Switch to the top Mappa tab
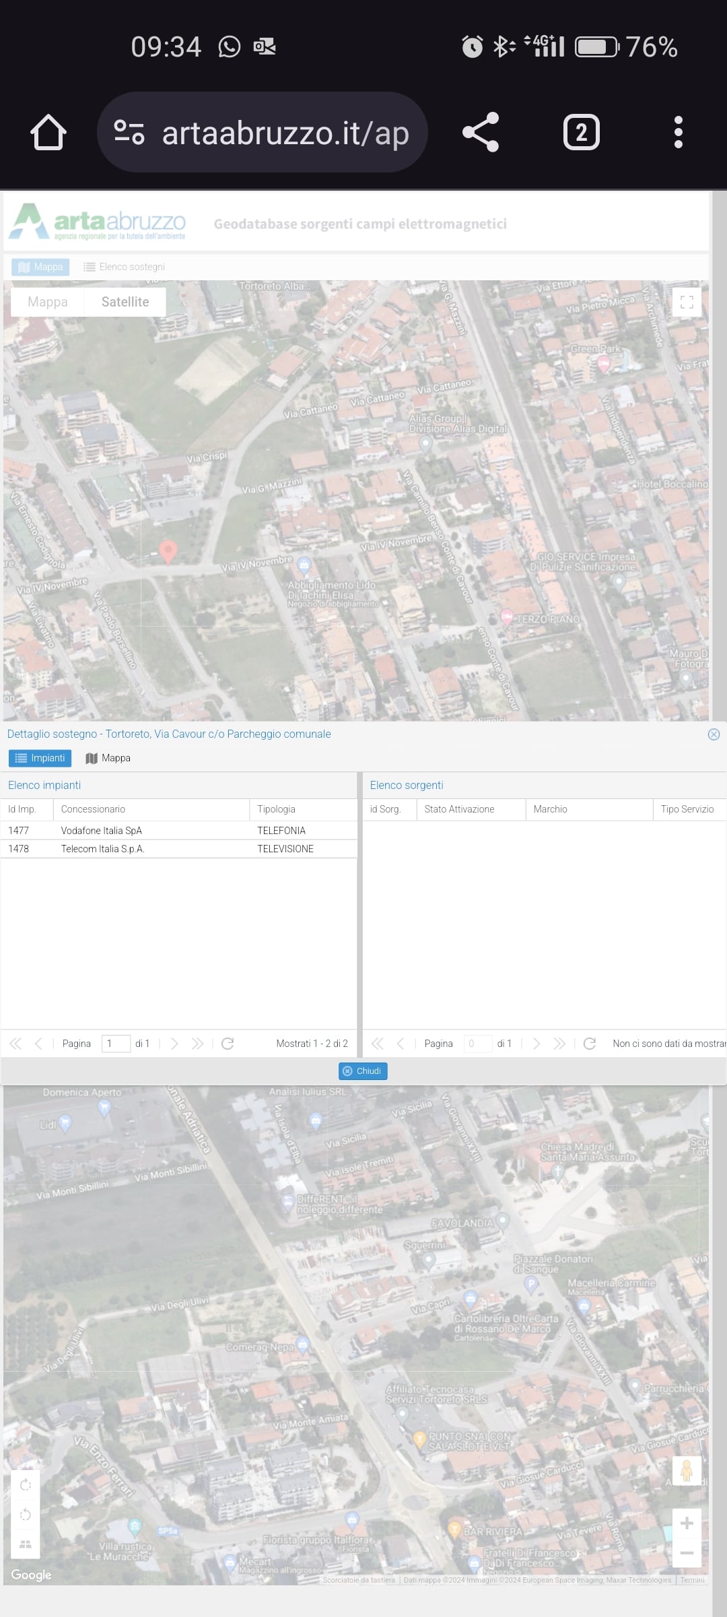The image size is (727, 1617). (41, 267)
